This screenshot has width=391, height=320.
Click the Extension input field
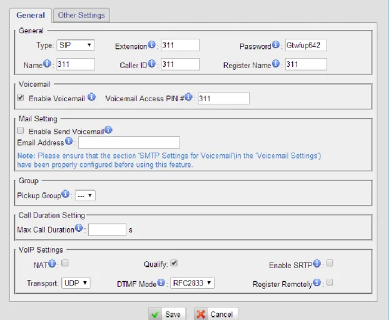(180, 45)
